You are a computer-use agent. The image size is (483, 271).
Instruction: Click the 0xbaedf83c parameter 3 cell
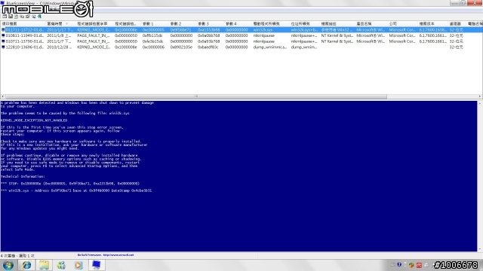(208, 47)
